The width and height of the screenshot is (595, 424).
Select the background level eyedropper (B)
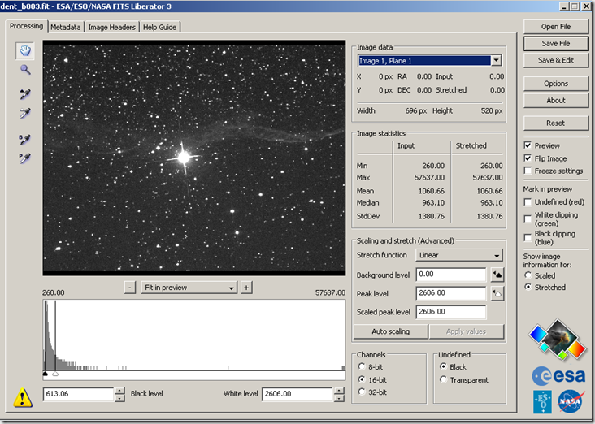(x=24, y=139)
